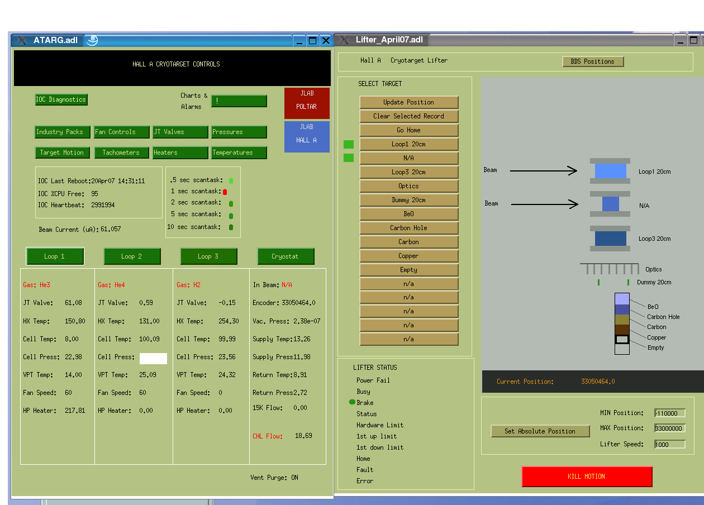Click Clear Selected Record button
The width and height of the screenshot is (704, 505).
pyautogui.click(x=409, y=116)
